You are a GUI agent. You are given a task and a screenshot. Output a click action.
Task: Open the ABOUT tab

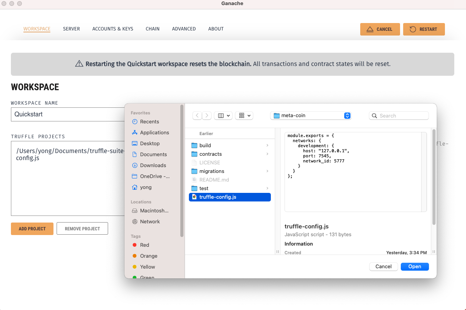pyautogui.click(x=216, y=29)
